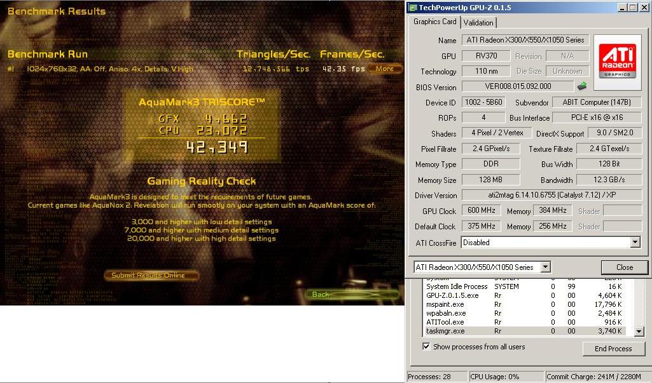
Task: Open the ATI CrossFire dropdown
Action: coord(635,243)
